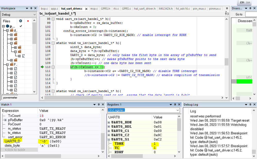Click the gear icon in Files header
This screenshot has height=159, width=257.
(x=21, y=21)
